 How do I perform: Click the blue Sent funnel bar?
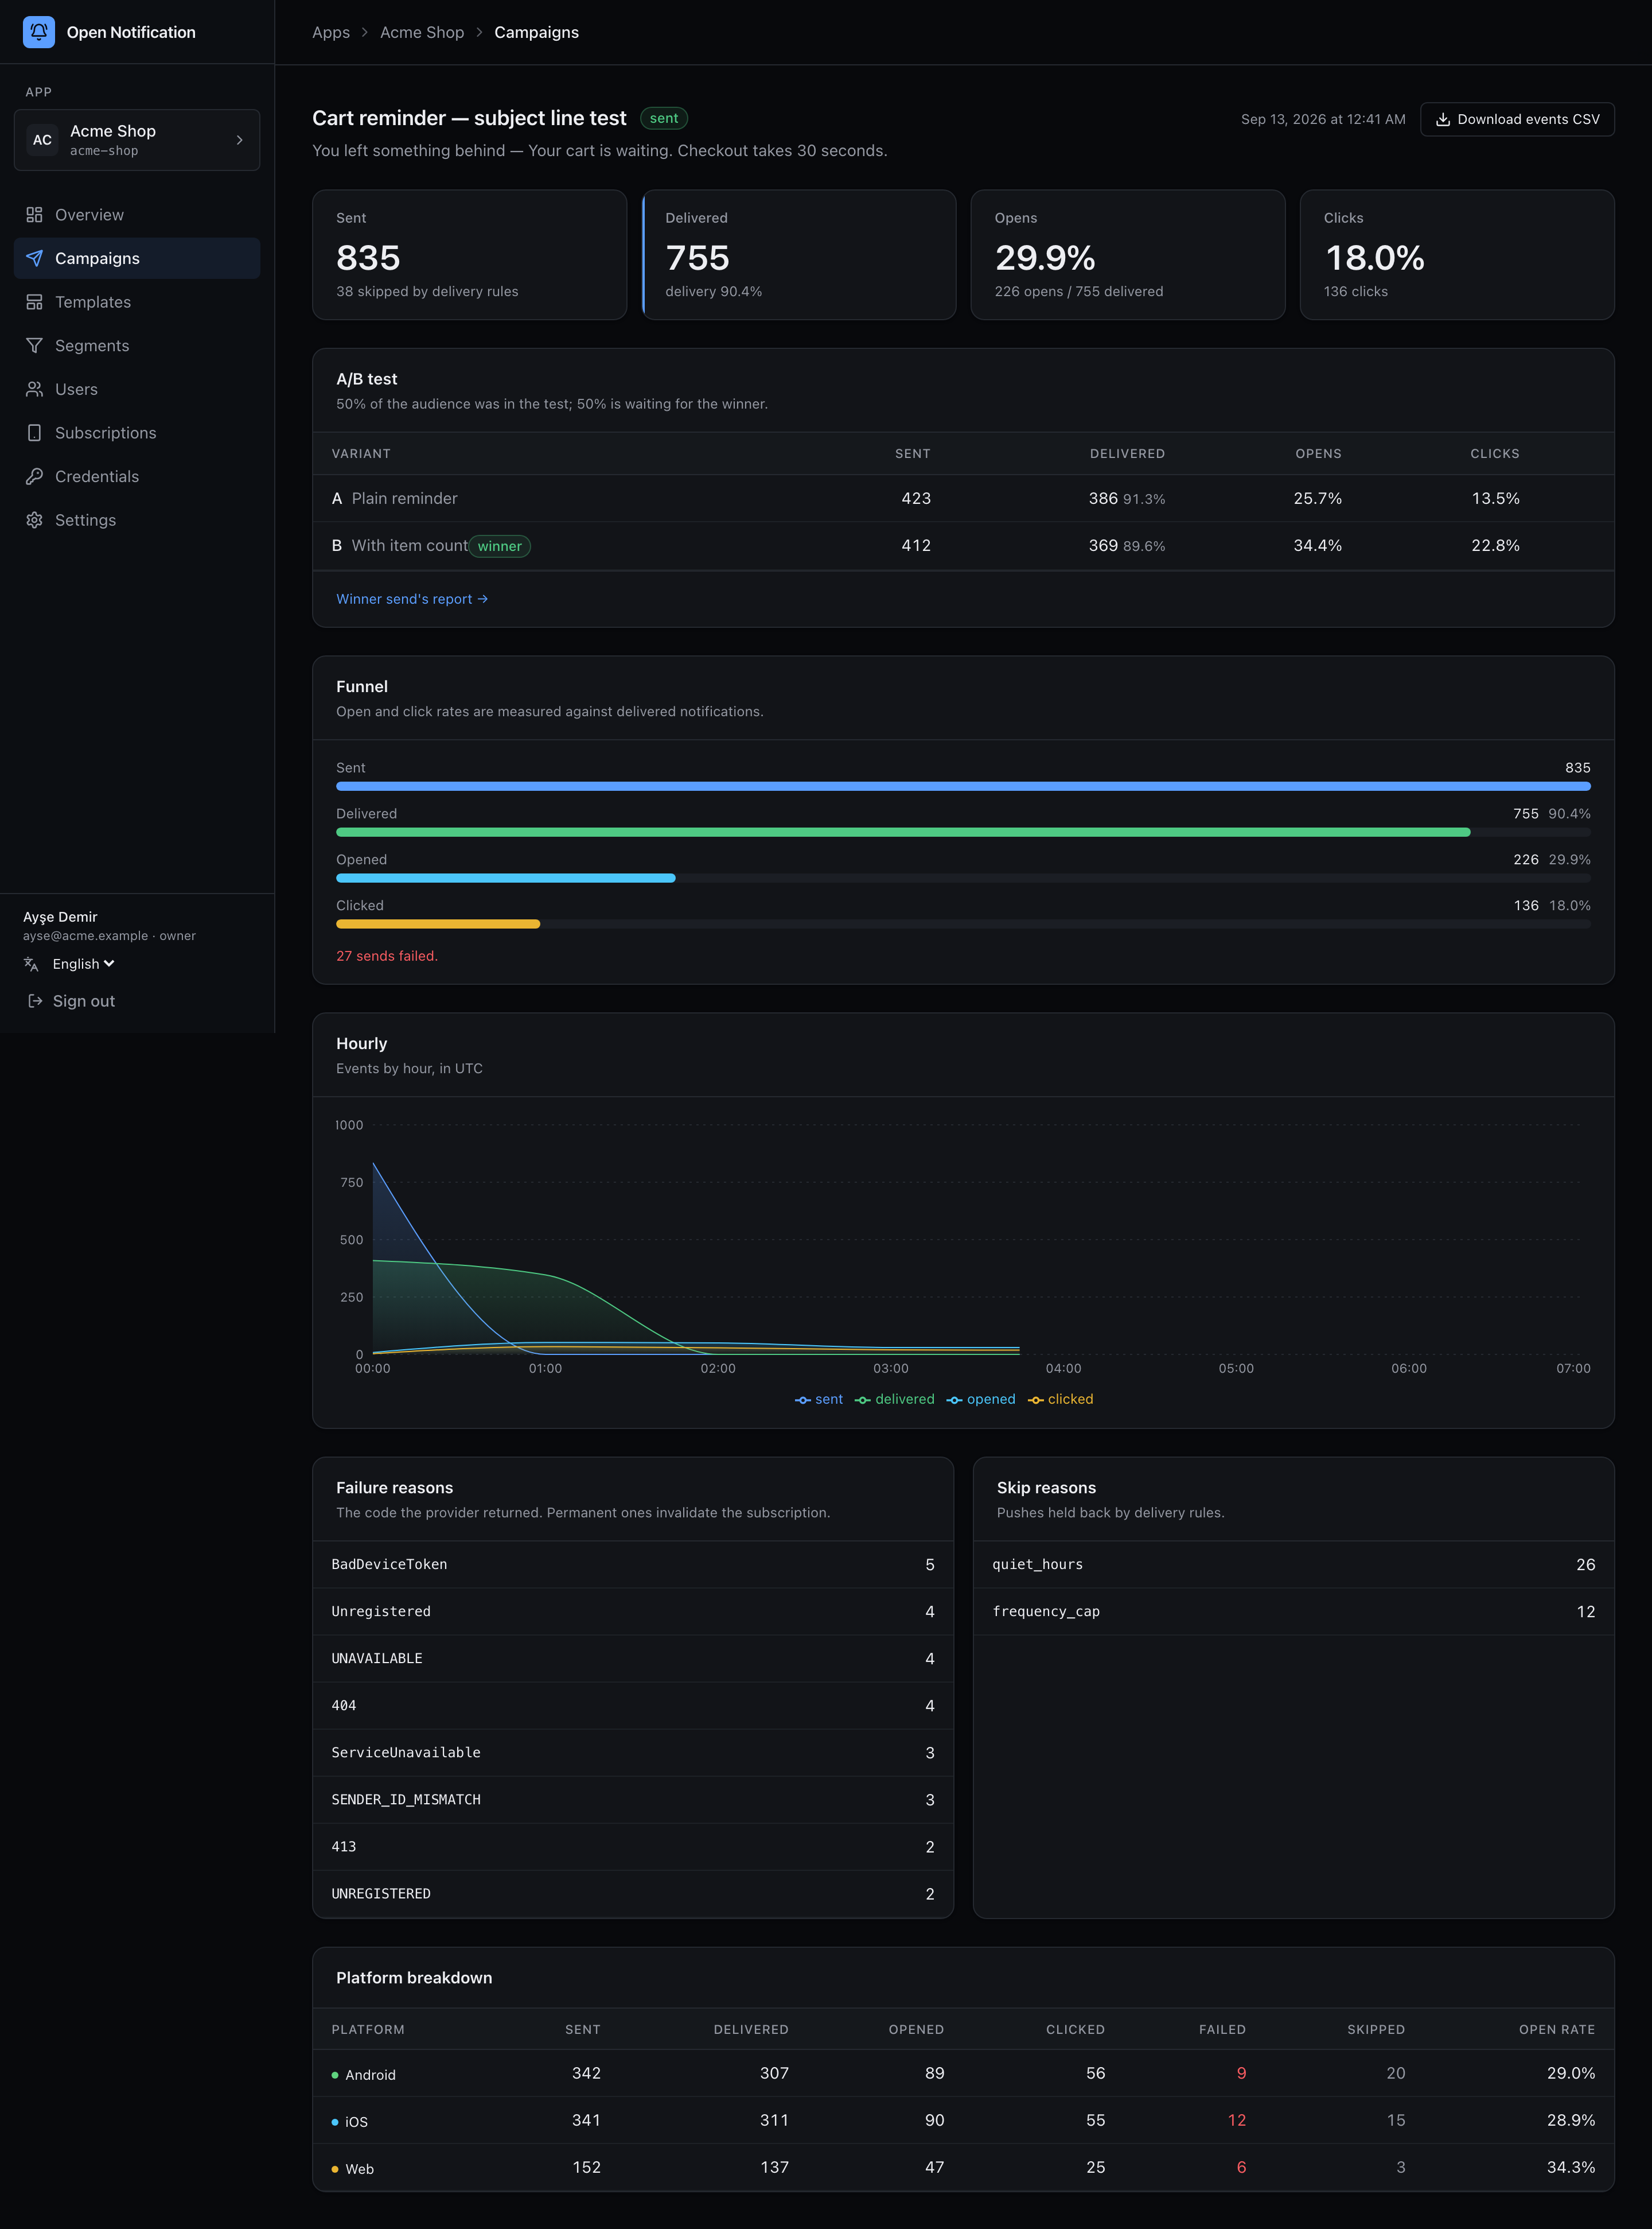(963, 786)
